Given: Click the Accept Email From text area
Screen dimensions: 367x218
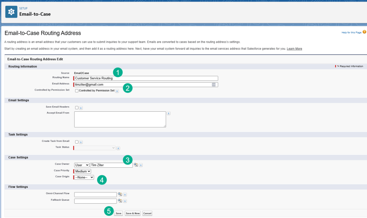Looking at the screenshot, I should coord(120,119).
